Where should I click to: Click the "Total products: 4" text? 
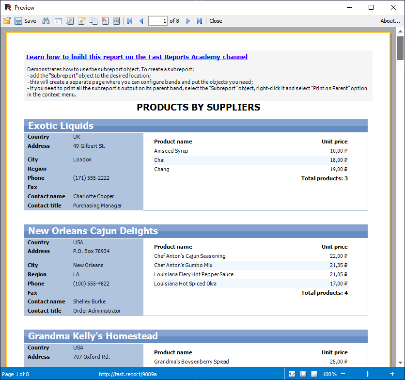[325, 293]
